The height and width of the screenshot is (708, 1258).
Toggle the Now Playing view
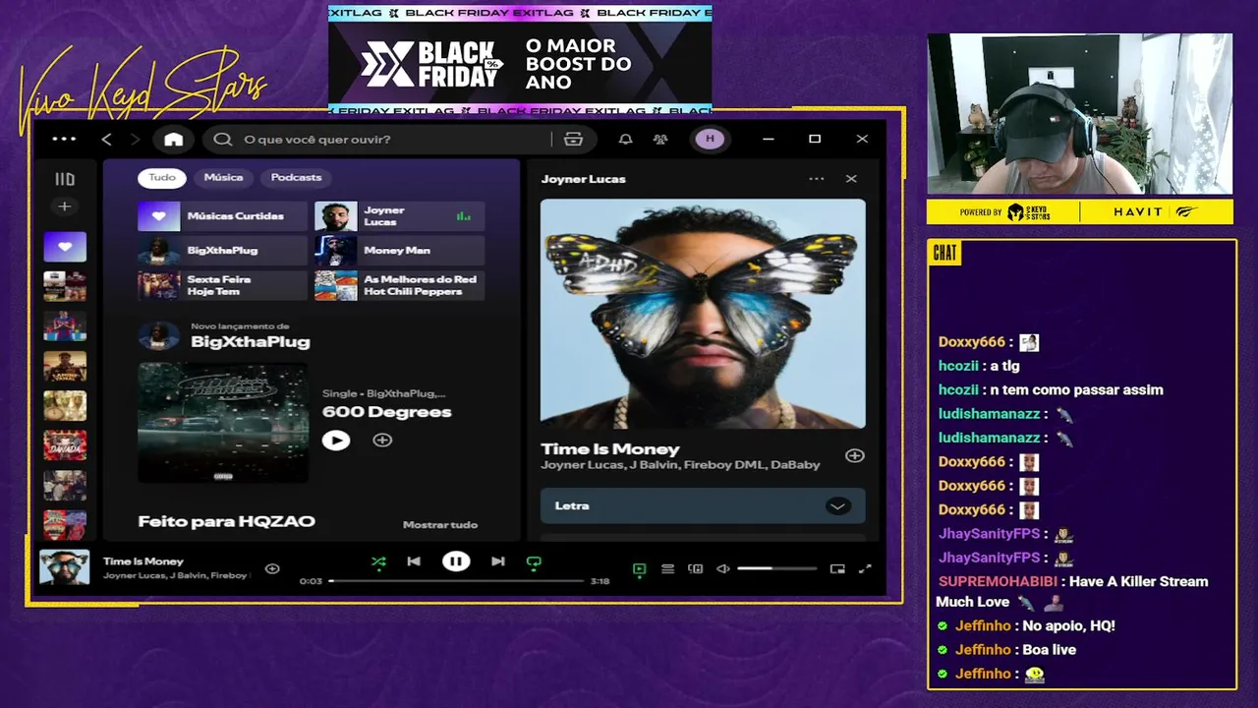click(x=640, y=568)
